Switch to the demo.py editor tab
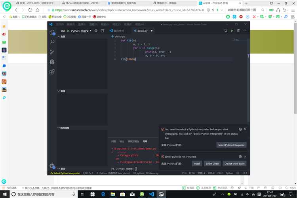 143,31
